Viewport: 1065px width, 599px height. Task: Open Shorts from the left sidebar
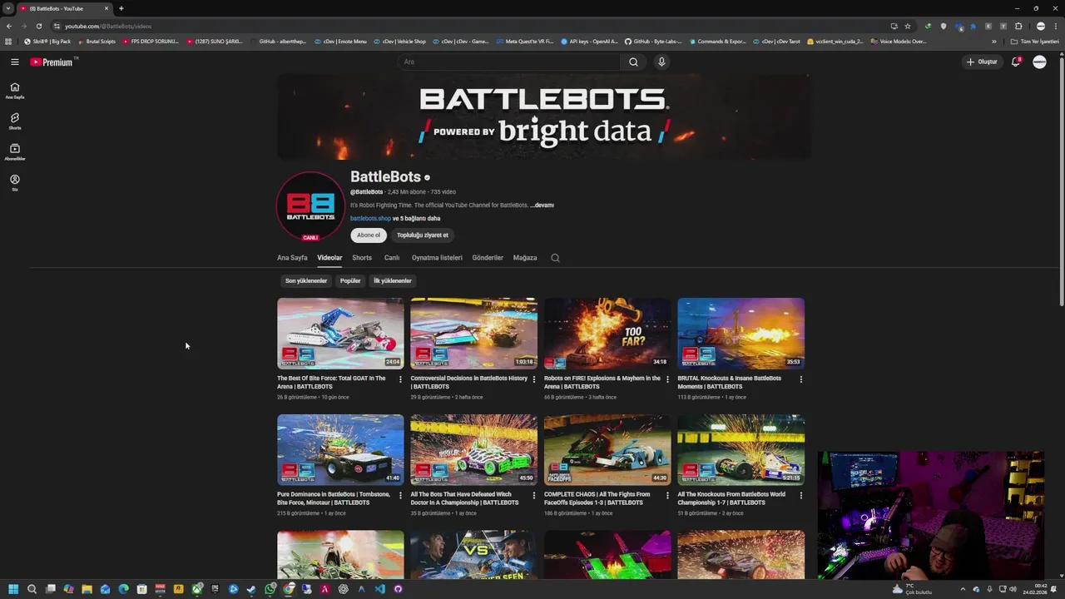[x=14, y=121]
